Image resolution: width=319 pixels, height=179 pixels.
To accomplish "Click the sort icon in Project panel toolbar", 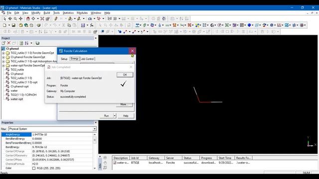I will [26, 43].
